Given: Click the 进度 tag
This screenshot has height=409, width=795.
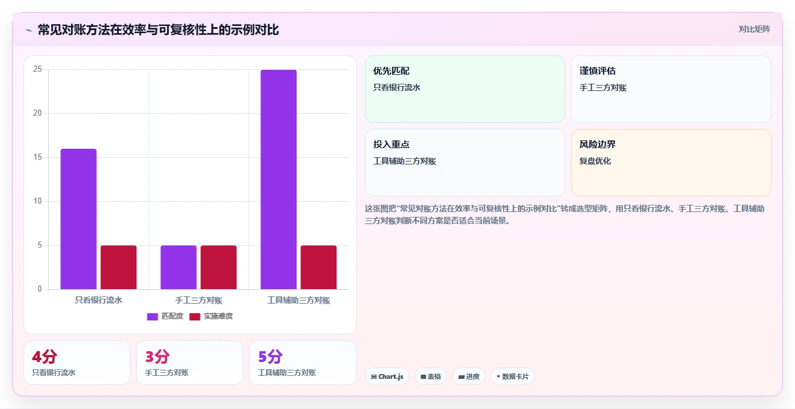Looking at the screenshot, I should pos(469,376).
